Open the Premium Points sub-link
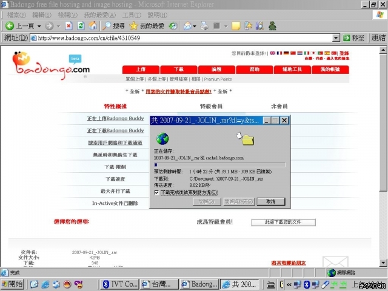The height and width of the screenshot is (291, 388). click(218, 79)
